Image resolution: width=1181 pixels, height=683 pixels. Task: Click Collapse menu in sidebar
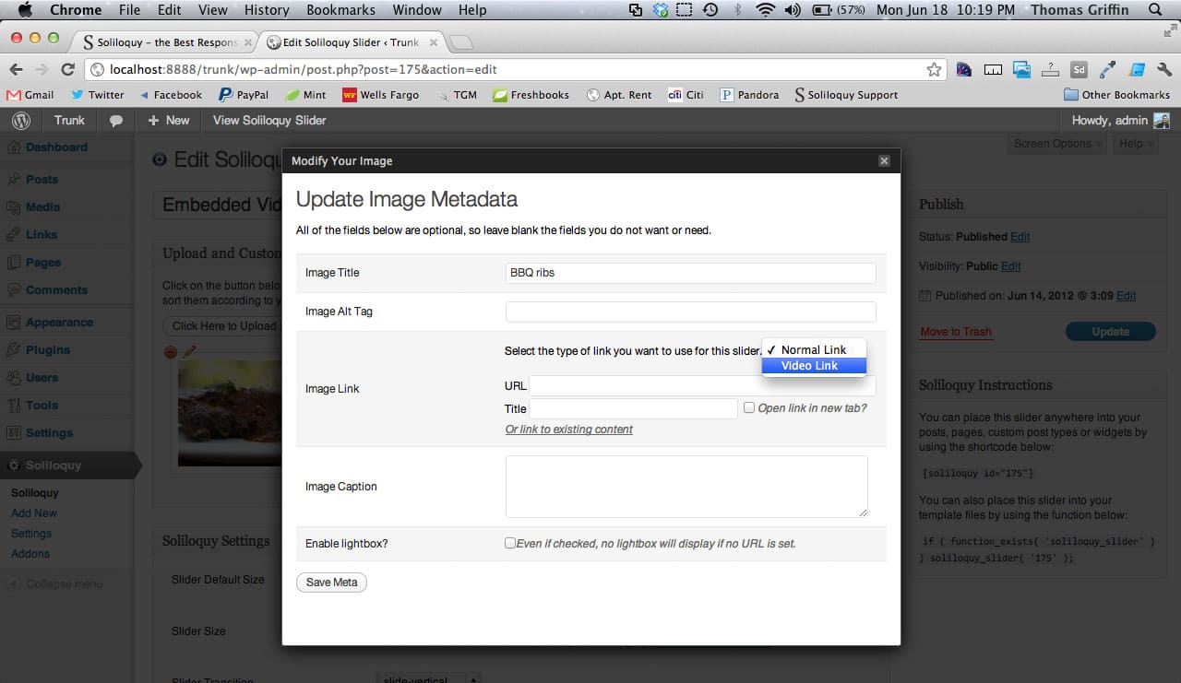point(55,584)
